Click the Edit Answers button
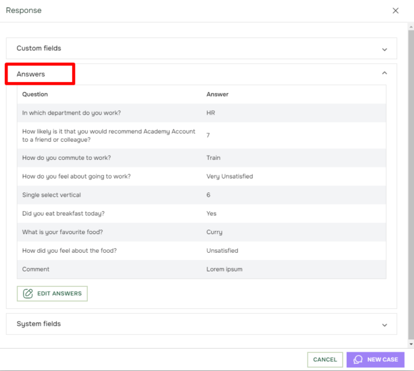 coord(52,294)
